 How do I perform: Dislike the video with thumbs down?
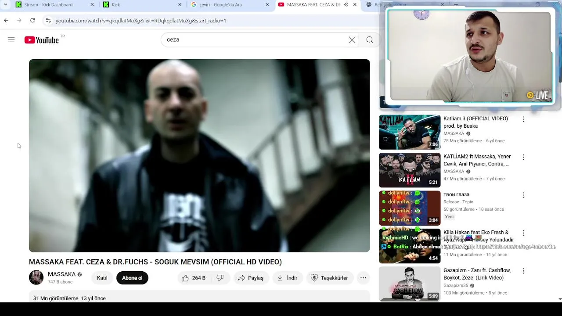[x=220, y=278]
